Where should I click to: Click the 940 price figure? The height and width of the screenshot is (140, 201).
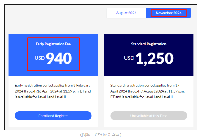click(59, 58)
